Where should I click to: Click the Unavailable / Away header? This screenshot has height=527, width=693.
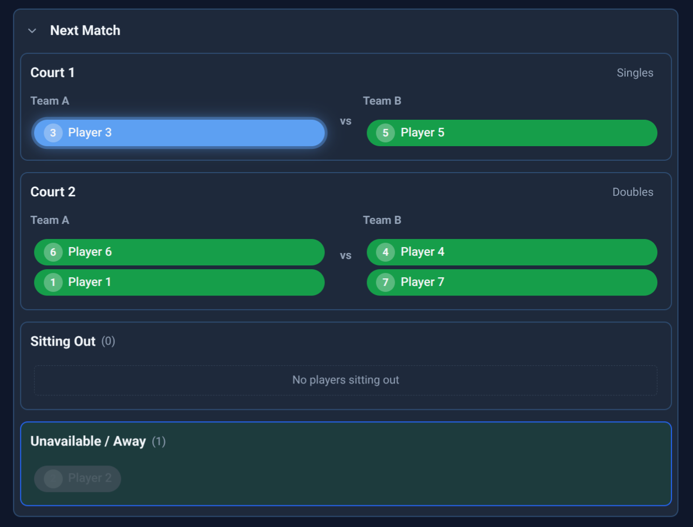click(88, 441)
